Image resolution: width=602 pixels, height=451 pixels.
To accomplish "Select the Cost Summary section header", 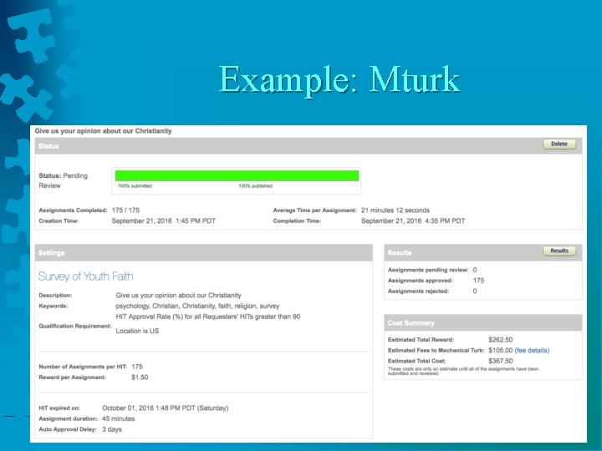I will (483, 323).
